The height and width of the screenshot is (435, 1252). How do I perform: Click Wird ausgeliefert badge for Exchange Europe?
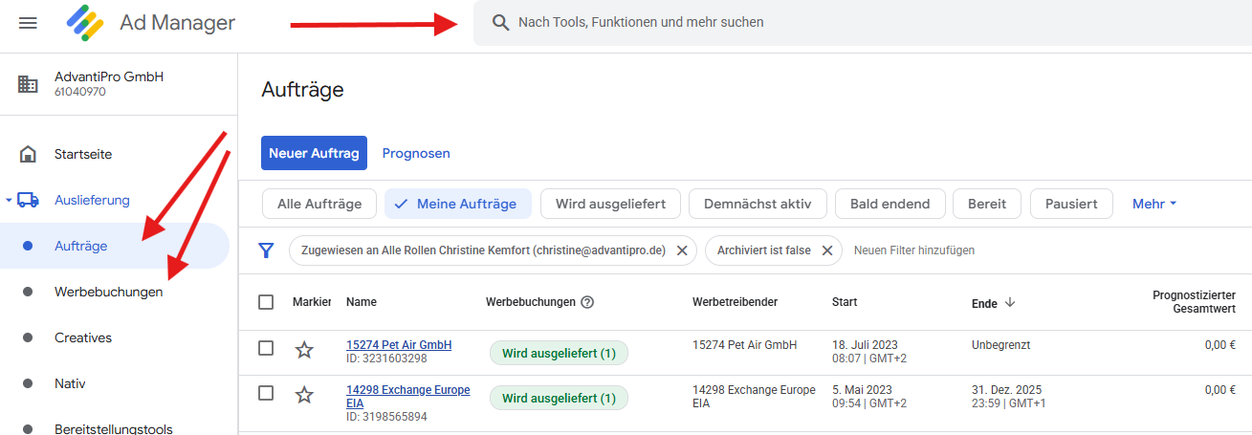click(559, 398)
